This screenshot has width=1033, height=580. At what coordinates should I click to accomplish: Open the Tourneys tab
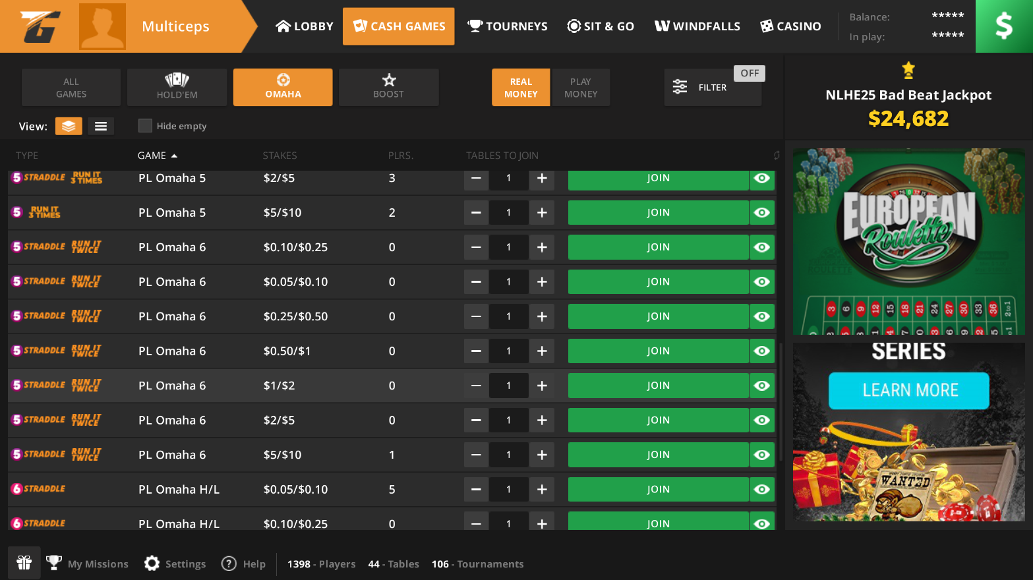508,26
